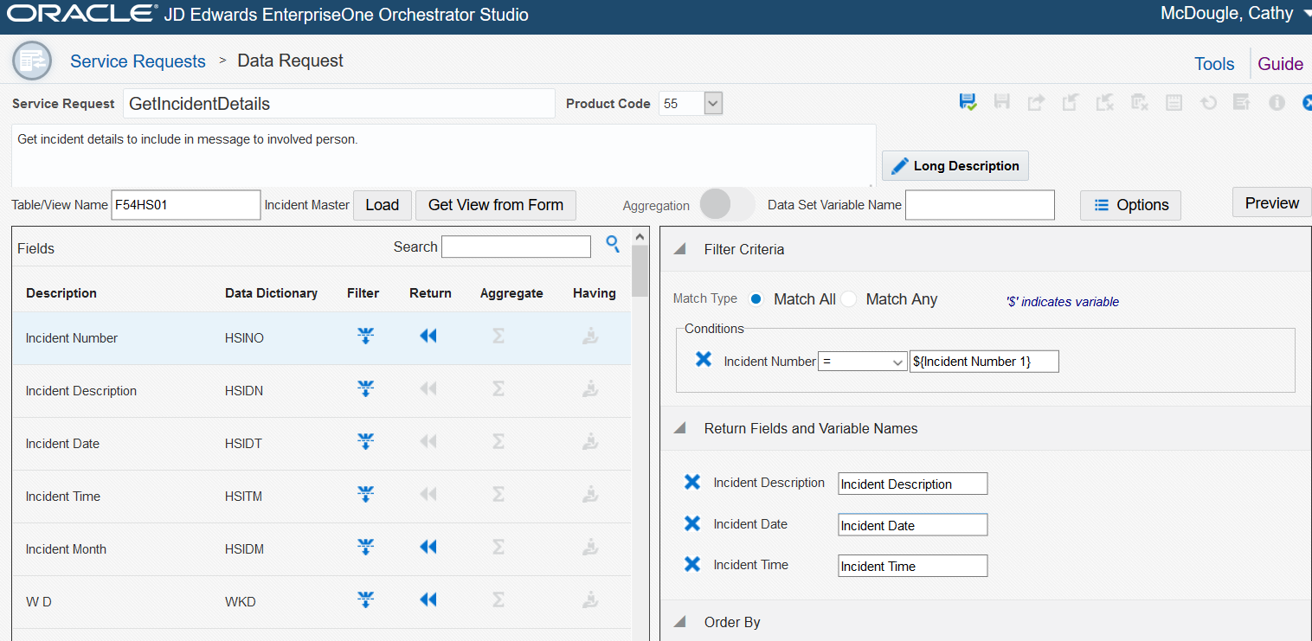Viewport: 1312px width, 641px height.
Task: Click the Orchestrator Studio logo icon
Action: tap(31, 61)
